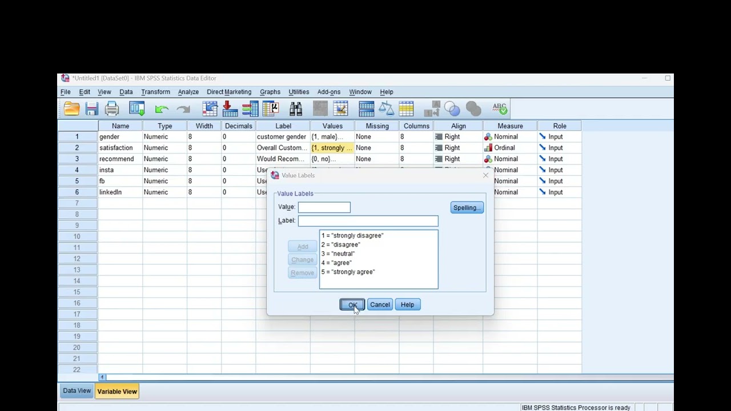
Task: Close the Value Labels dialog with X
Action: pyautogui.click(x=486, y=175)
